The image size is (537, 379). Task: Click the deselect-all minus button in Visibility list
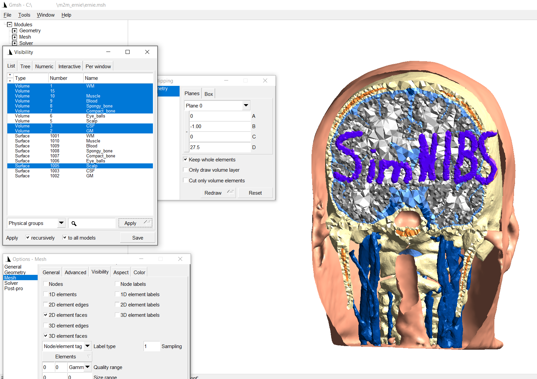pos(10,80)
